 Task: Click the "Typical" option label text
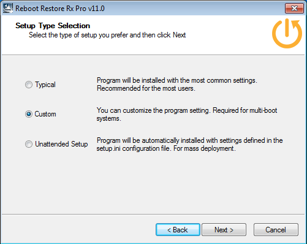(x=45, y=85)
